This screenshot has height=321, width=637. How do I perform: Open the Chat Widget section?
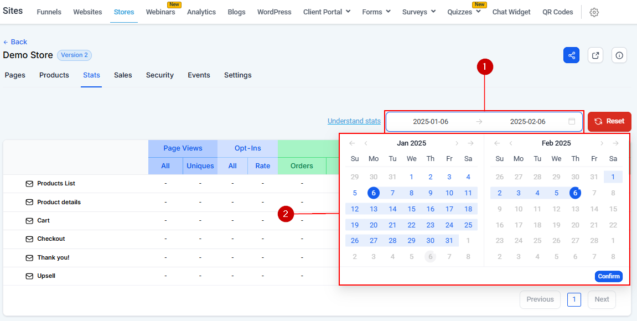coord(511,12)
